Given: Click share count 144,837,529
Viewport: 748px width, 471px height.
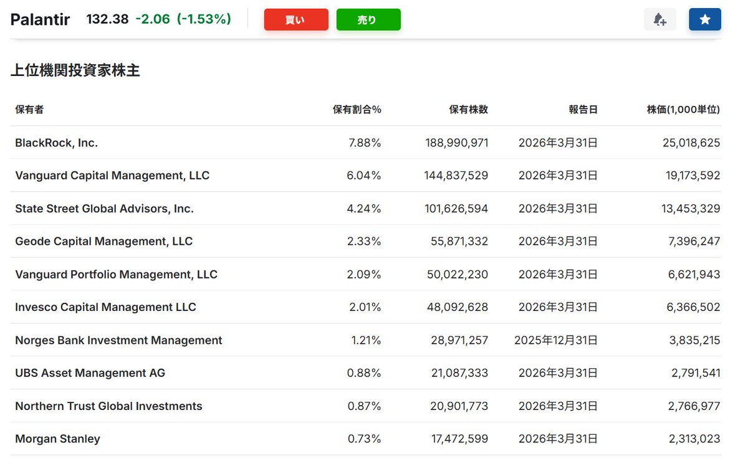Looking at the screenshot, I should (456, 176).
